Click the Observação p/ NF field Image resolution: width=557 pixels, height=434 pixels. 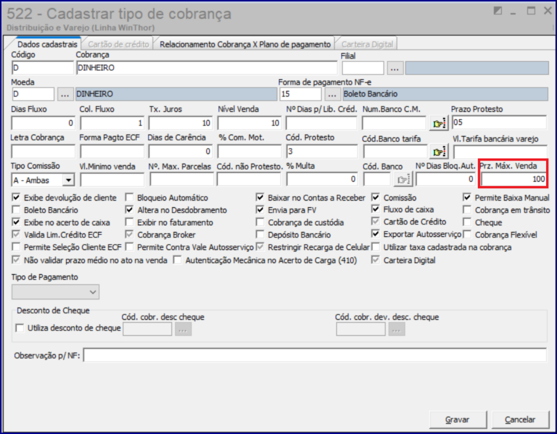click(315, 355)
